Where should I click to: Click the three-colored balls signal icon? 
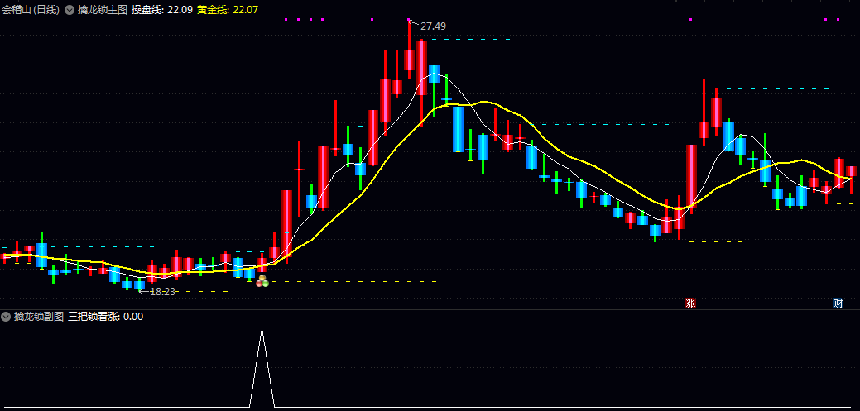pos(262,282)
